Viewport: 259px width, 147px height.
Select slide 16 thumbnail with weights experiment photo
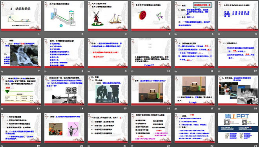click(x=151, y=90)
